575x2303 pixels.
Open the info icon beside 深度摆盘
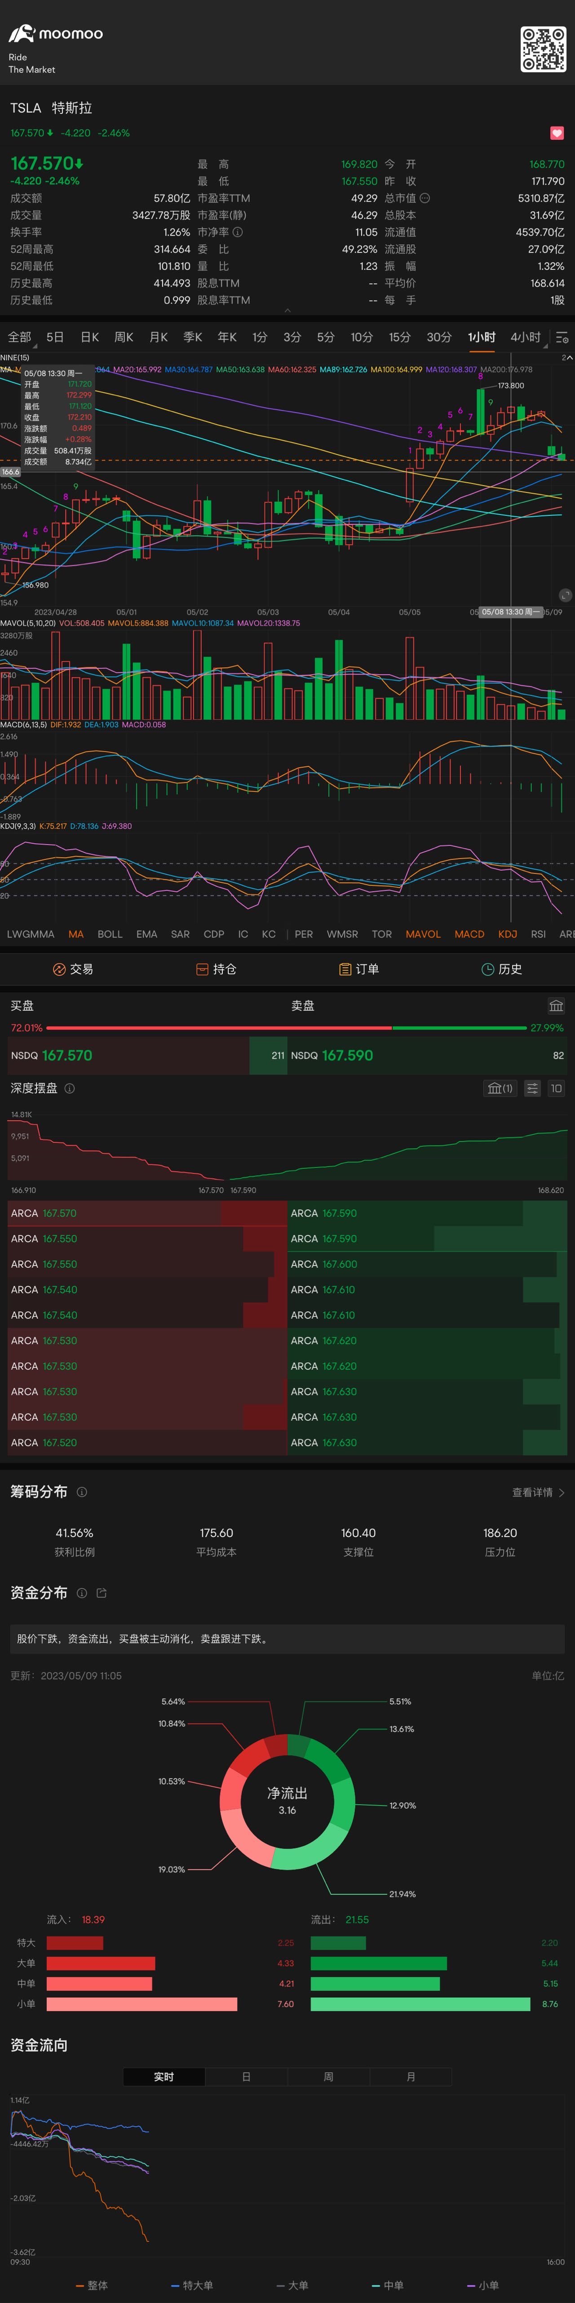coord(70,1088)
